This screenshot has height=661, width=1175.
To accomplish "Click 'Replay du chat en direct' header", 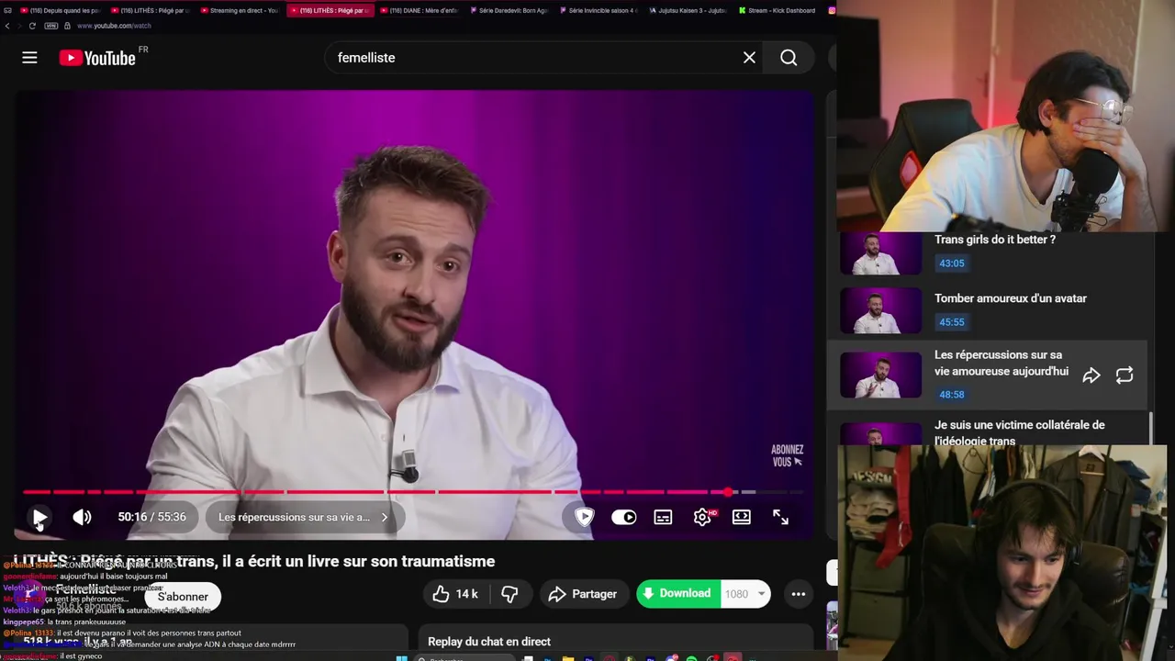I will tap(489, 642).
